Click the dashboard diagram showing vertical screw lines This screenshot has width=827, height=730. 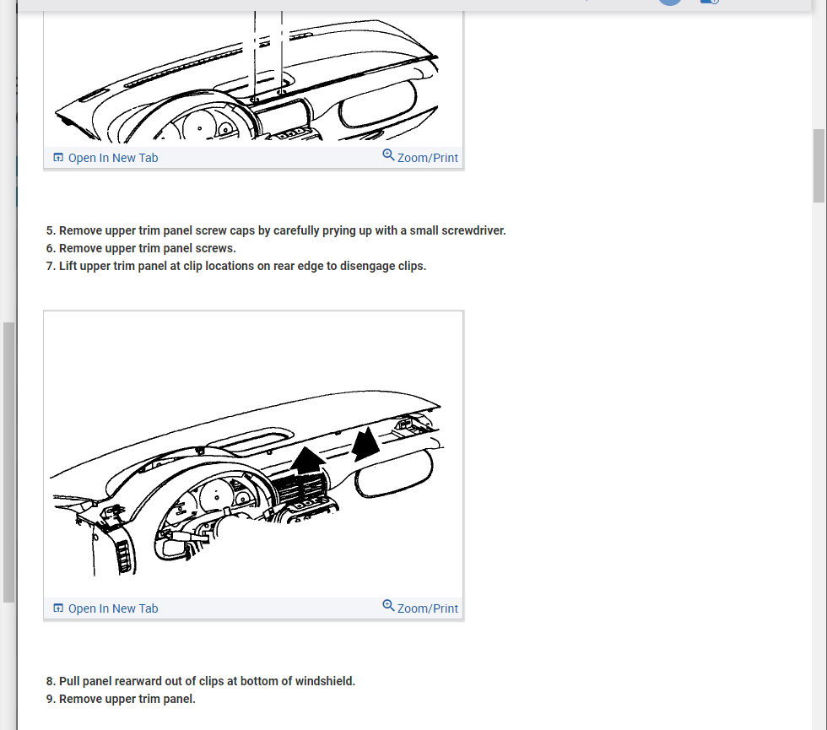coord(253,80)
